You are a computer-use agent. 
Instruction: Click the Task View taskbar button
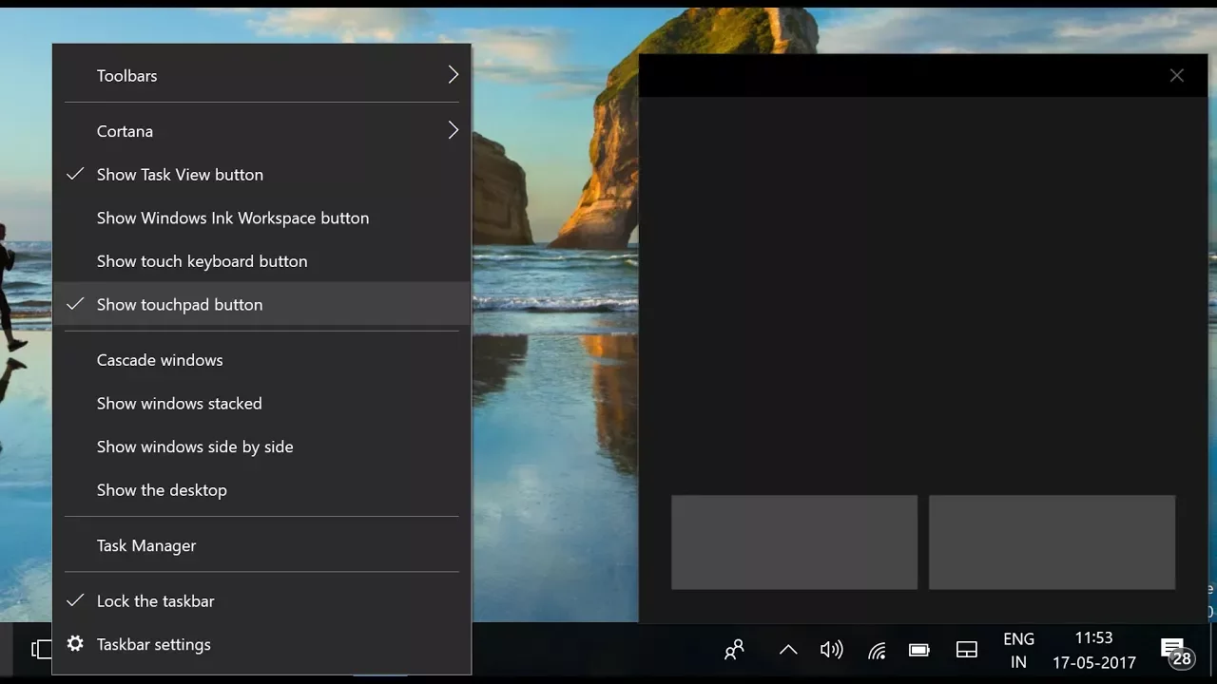tap(41, 650)
